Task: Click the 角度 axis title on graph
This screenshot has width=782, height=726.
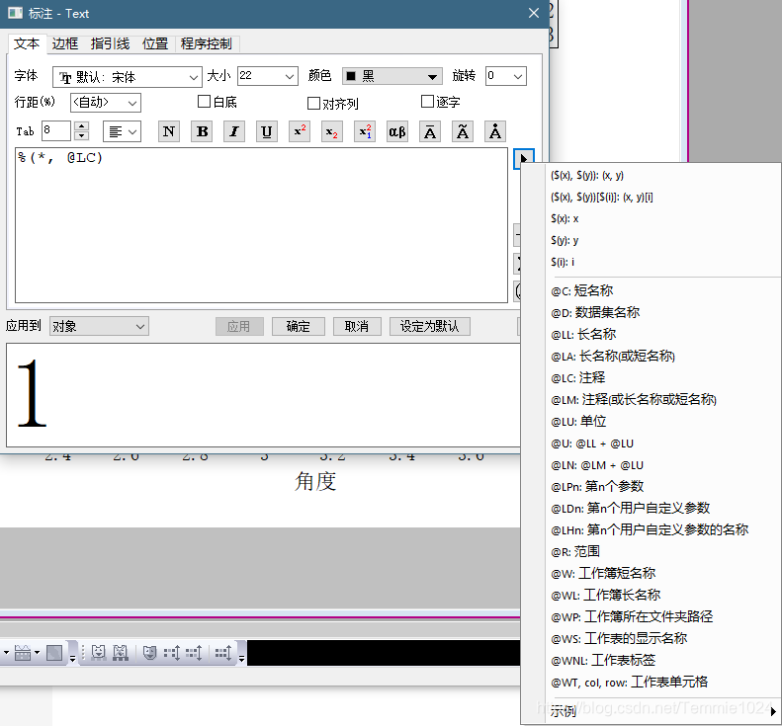Action: [x=315, y=482]
